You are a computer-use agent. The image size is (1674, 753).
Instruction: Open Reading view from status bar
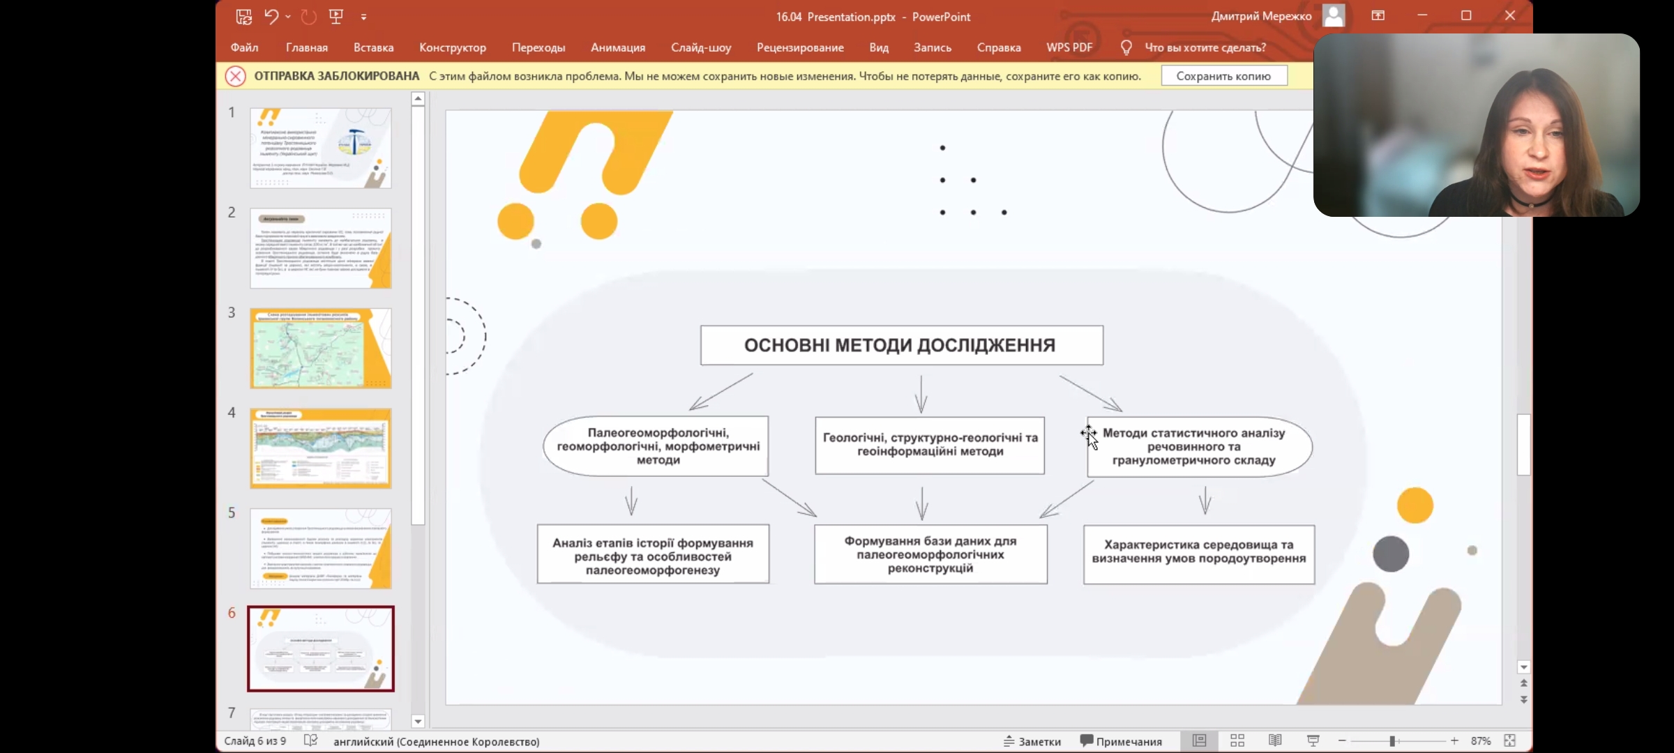pos(1275,740)
